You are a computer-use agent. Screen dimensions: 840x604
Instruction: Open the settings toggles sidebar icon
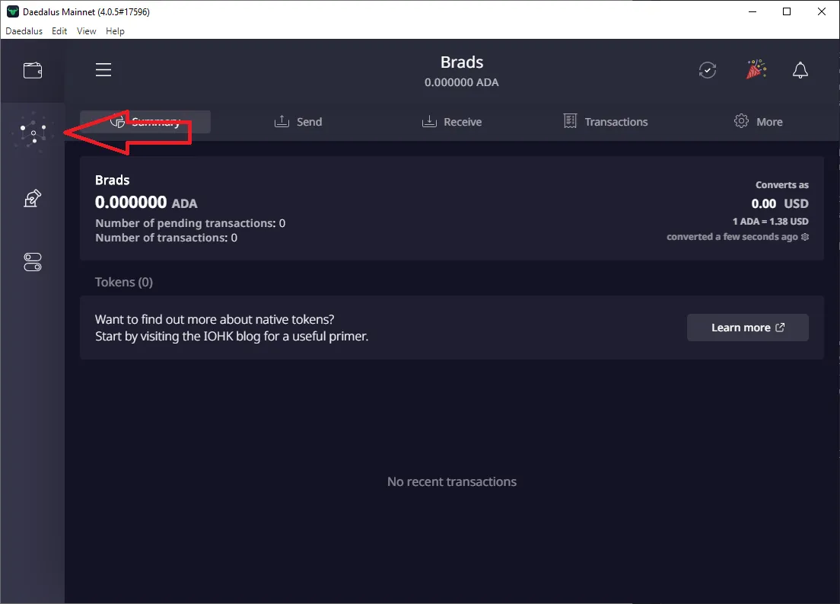33,262
